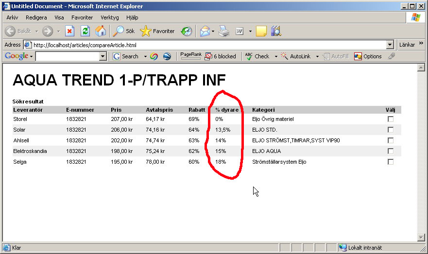
Task: Click the Research books icon
Action: coord(276,31)
